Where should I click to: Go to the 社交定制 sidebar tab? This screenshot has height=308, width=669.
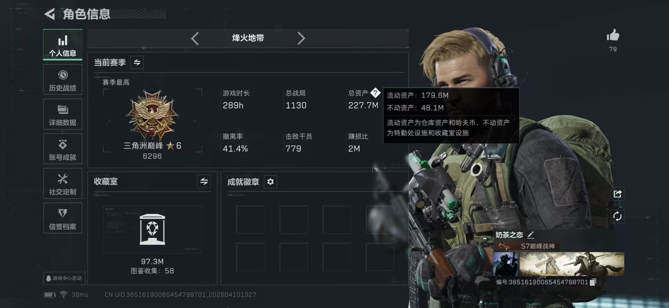[x=63, y=184]
